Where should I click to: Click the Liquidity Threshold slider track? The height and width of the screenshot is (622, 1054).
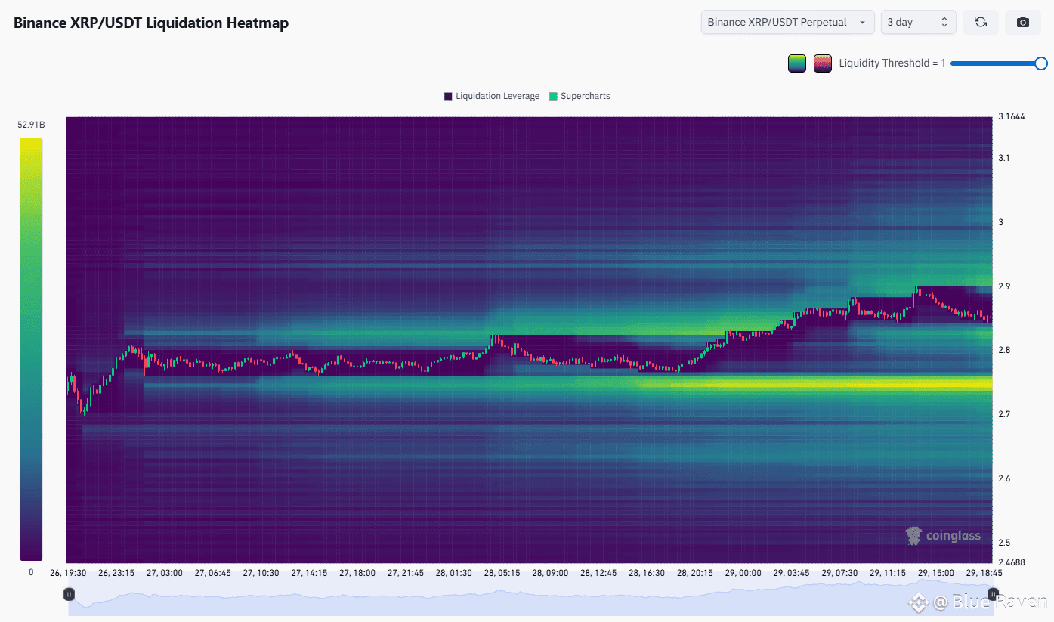pyautogui.click(x=994, y=63)
